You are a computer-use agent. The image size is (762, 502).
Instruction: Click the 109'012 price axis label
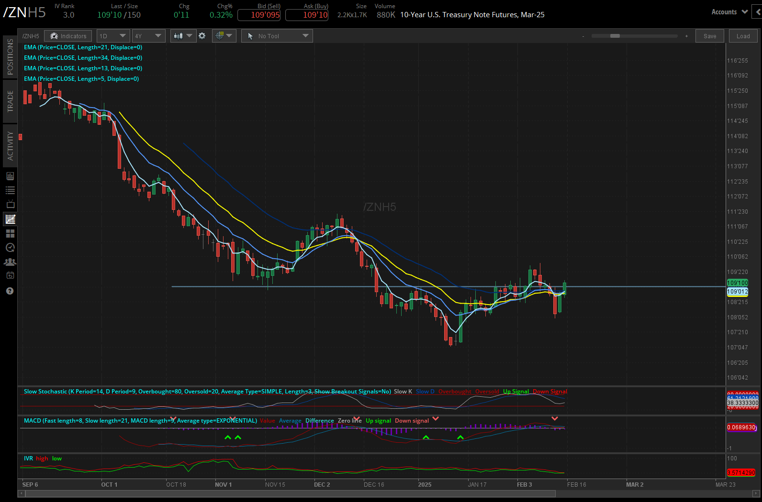738,292
